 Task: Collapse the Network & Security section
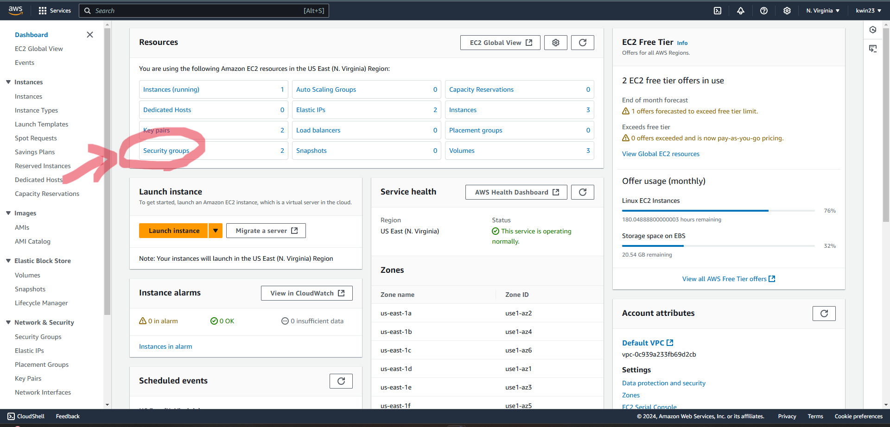[x=8, y=322]
